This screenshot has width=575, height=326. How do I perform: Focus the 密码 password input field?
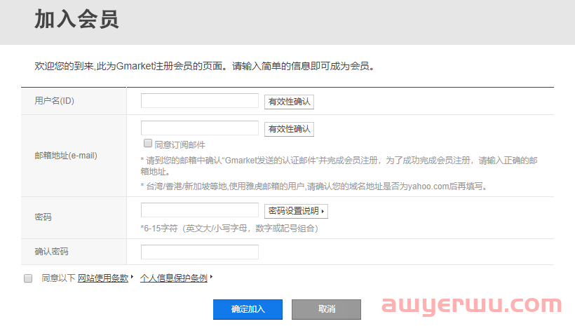pos(199,210)
